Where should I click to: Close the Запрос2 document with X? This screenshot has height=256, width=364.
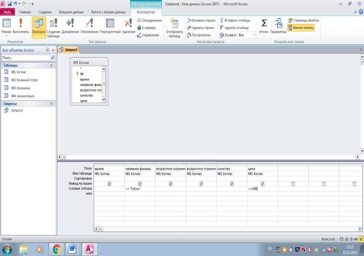tap(361, 50)
